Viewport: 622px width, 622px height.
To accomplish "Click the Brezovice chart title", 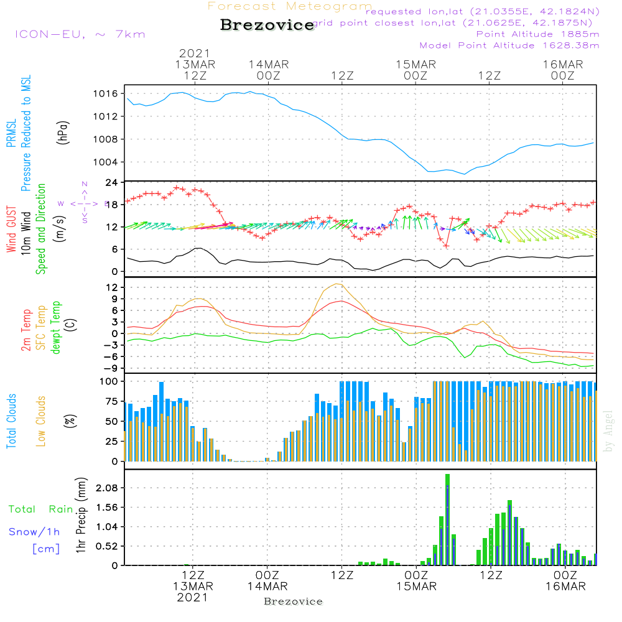I will click(x=267, y=26).
